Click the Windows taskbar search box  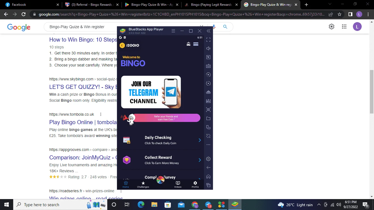[61, 205]
